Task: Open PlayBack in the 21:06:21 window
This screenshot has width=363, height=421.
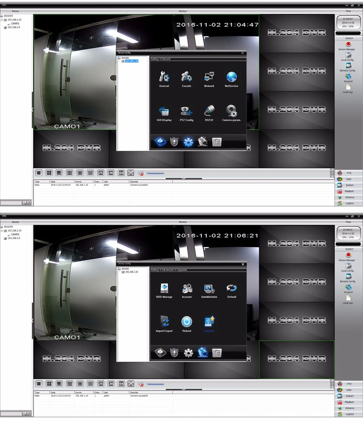Action: pyautogui.click(x=349, y=402)
